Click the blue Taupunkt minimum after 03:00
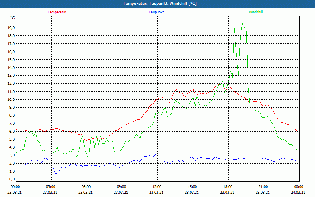This screenshot has height=197, width=315. pos(56,174)
